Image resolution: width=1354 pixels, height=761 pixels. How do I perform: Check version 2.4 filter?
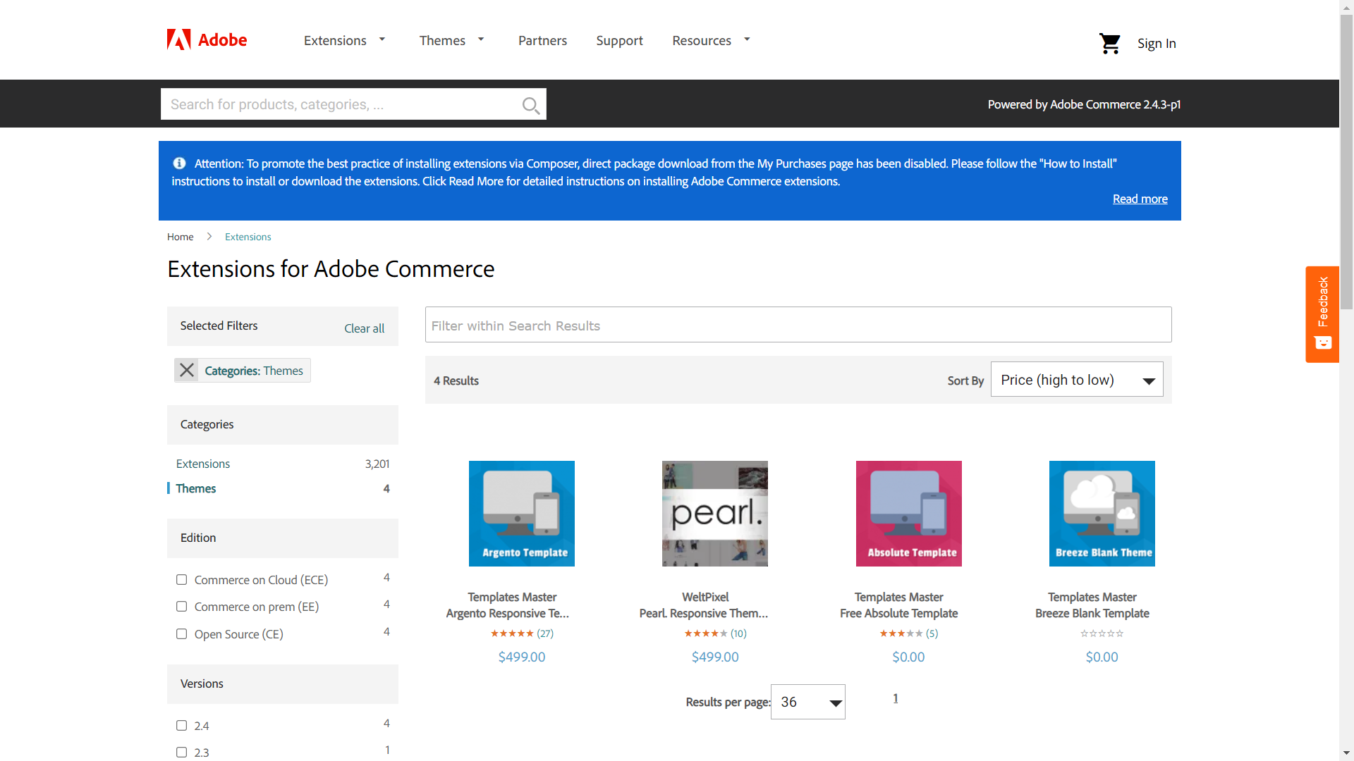[181, 726]
